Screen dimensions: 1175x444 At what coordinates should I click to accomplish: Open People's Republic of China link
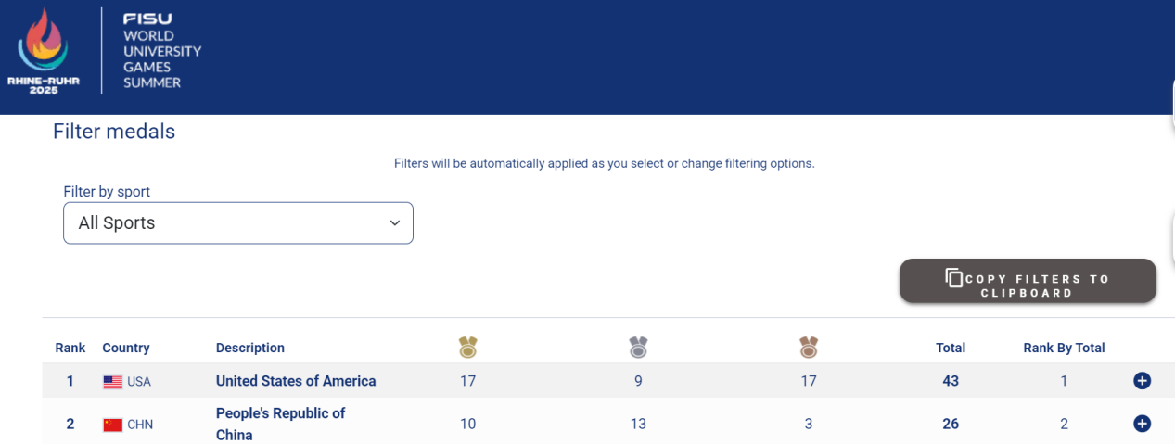tap(280, 424)
